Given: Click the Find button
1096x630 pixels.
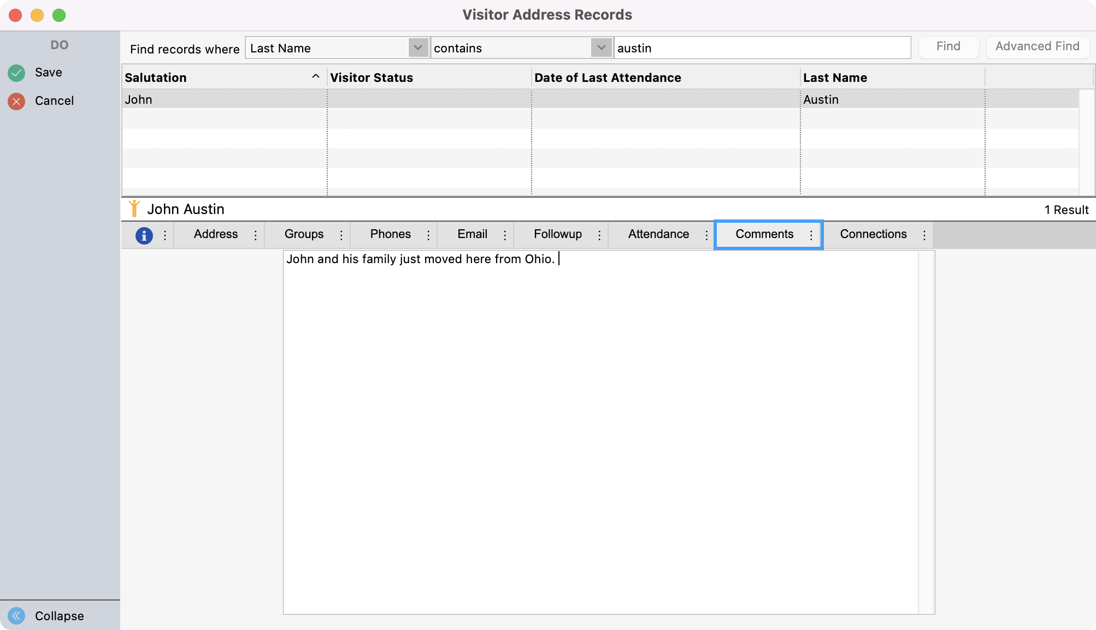Looking at the screenshot, I should click(948, 46).
